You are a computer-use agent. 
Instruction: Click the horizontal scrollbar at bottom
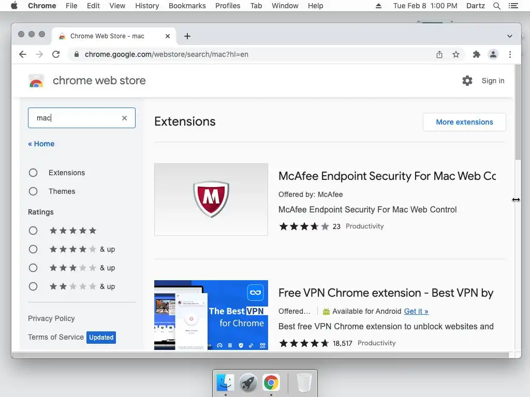(x=260, y=355)
